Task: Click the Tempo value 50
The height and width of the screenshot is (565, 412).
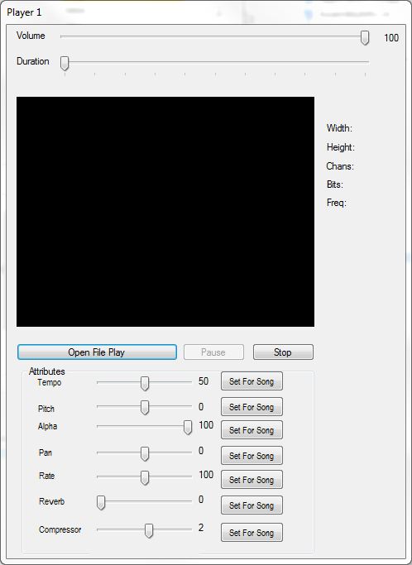Action: pos(204,381)
